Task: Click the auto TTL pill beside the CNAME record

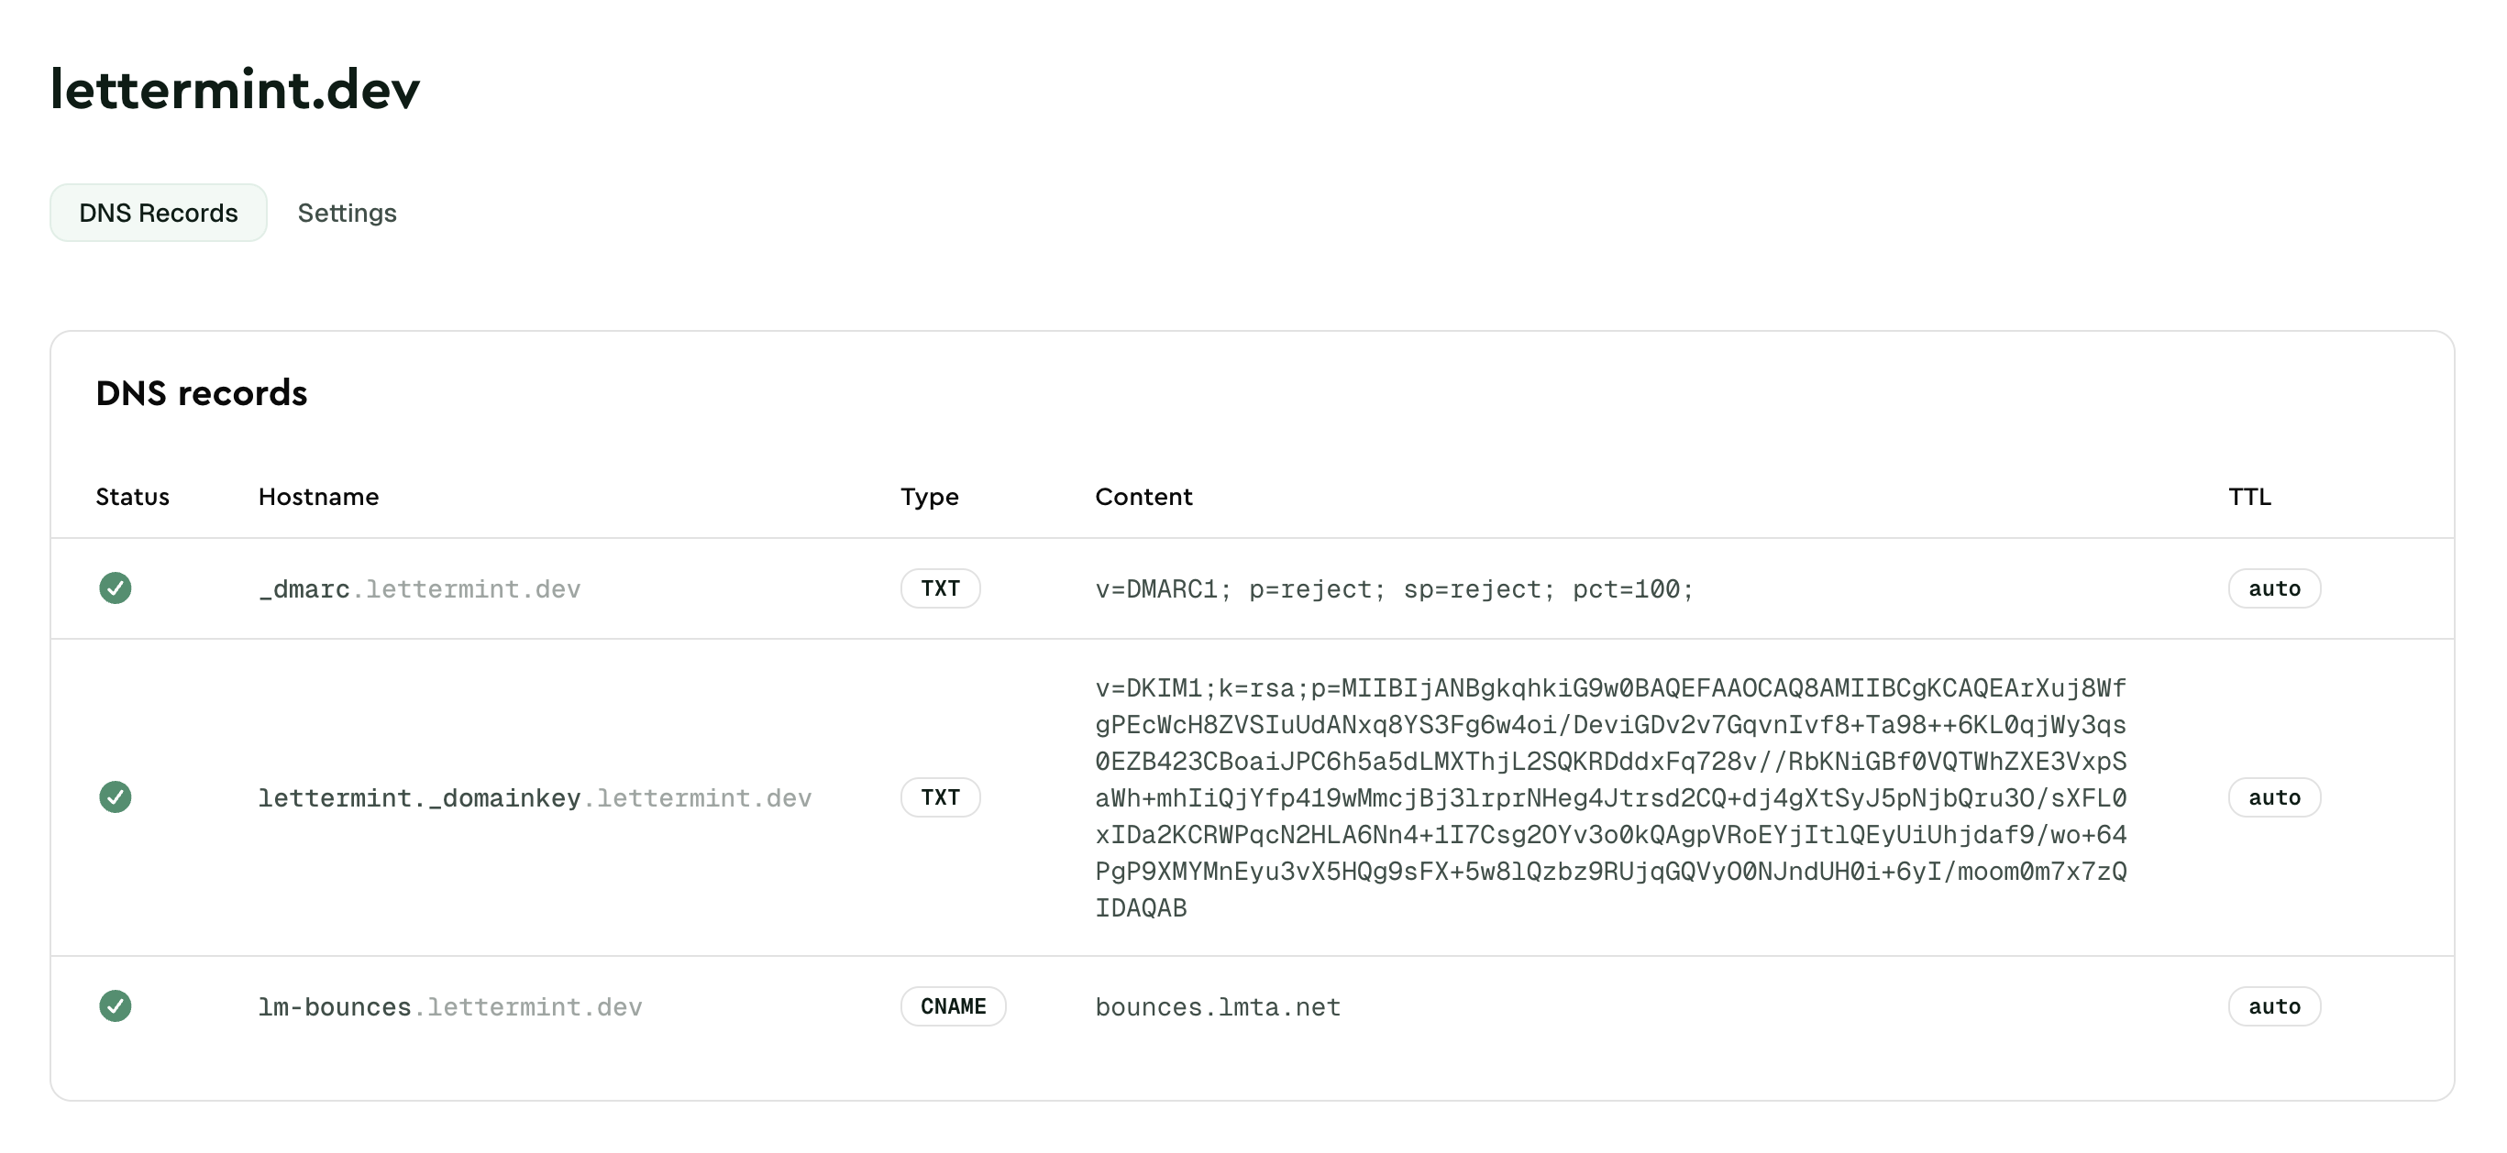Action: [2273, 1006]
